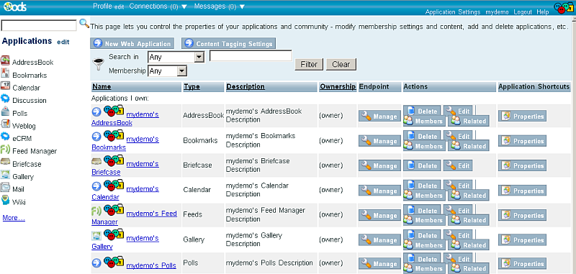Select 'mydemo's Gallery Description' cell text
This screenshot has width=576, height=274.
[254, 239]
